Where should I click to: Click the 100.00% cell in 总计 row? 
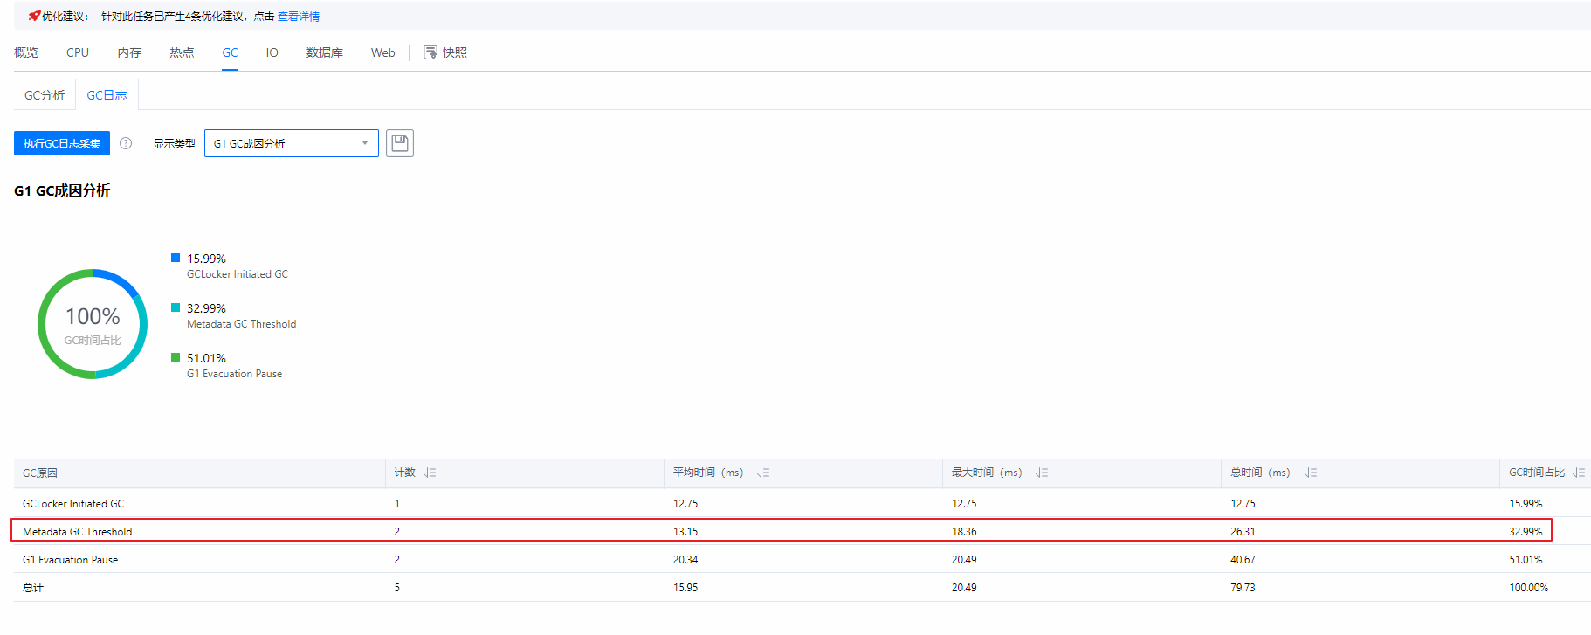click(1529, 588)
